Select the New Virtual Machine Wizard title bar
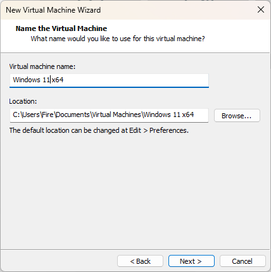 point(127,9)
